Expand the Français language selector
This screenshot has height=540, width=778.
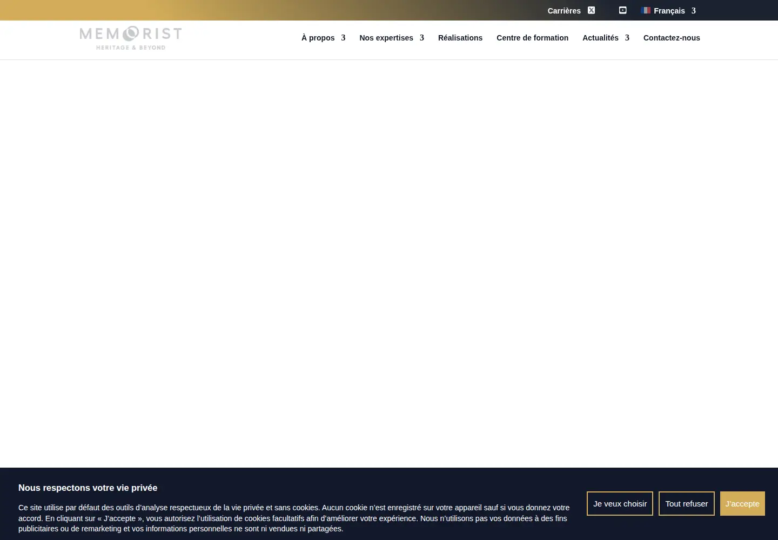click(668, 11)
